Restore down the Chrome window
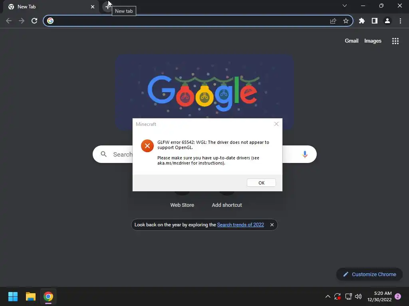This screenshot has width=409, height=306. pos(381,6)
